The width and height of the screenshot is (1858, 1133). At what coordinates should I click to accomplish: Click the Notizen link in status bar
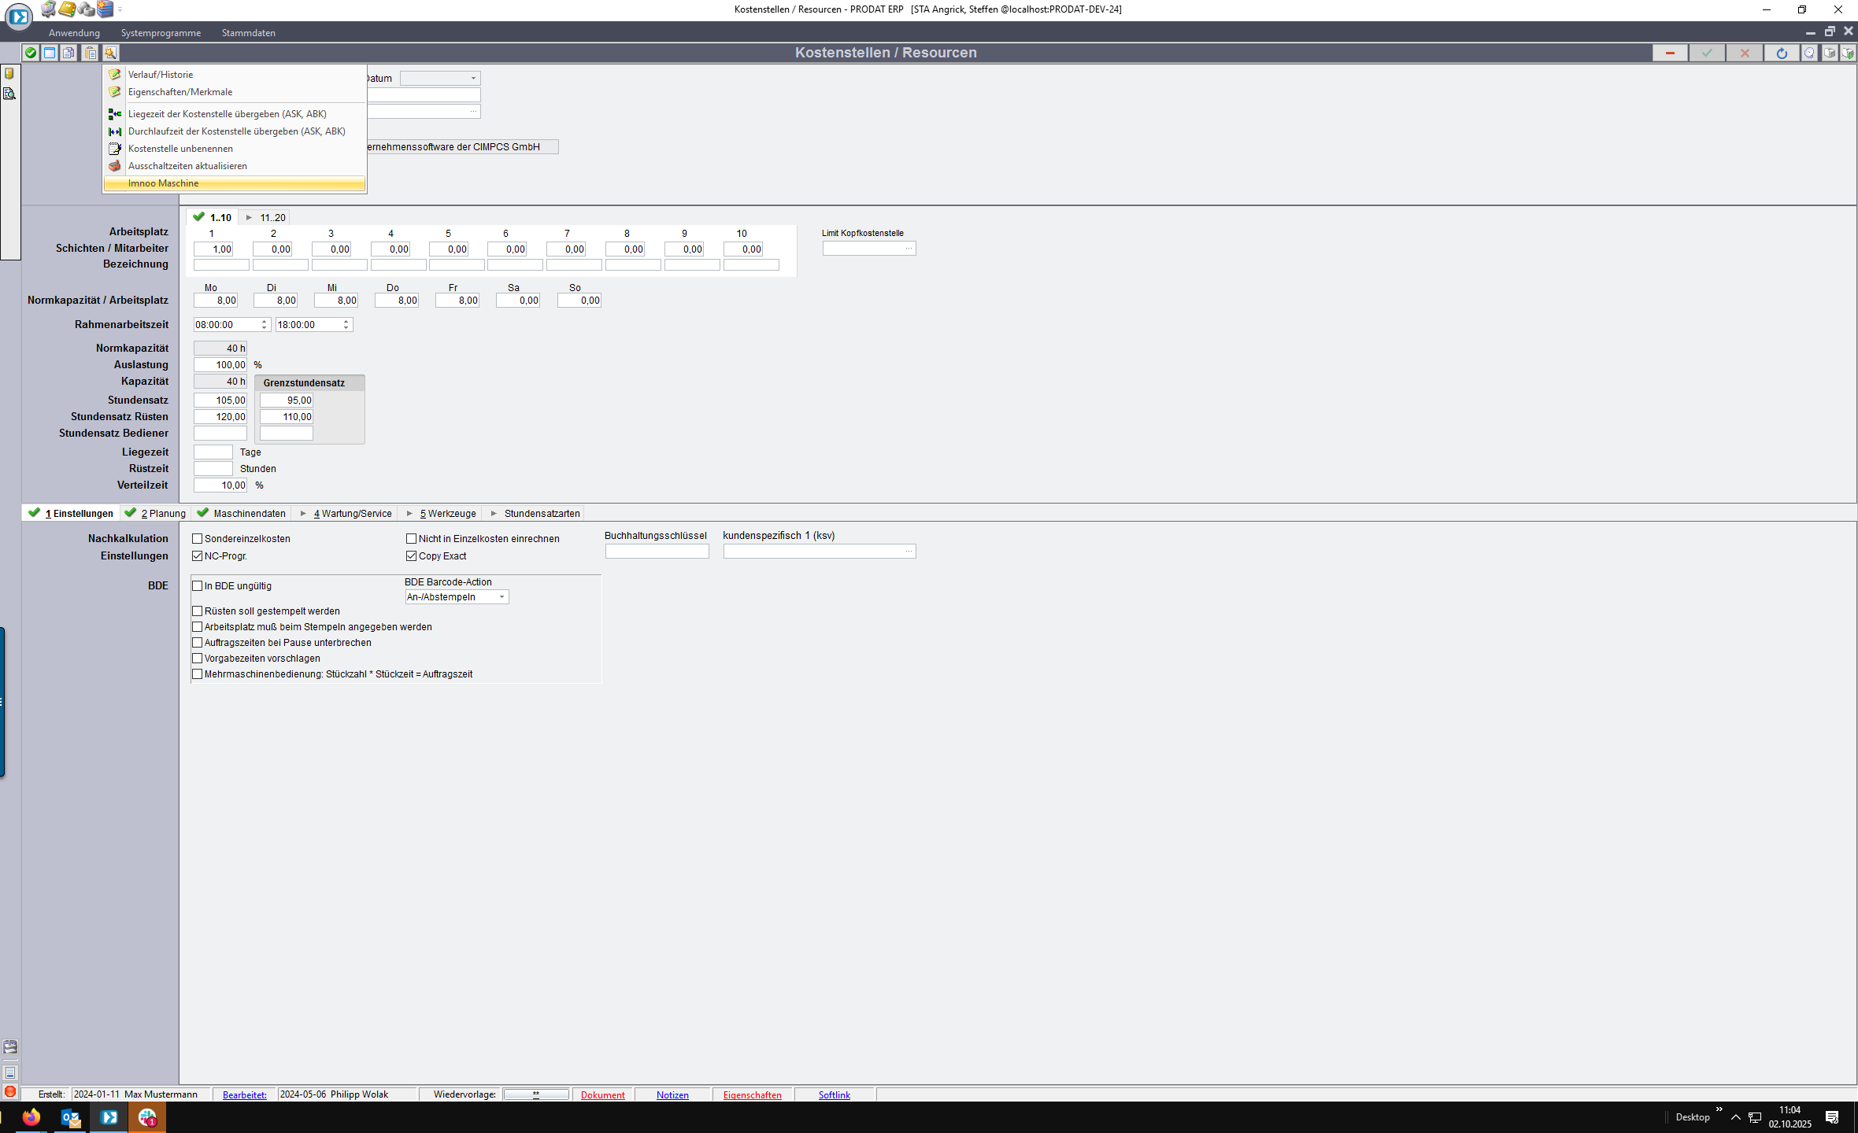672,1094
